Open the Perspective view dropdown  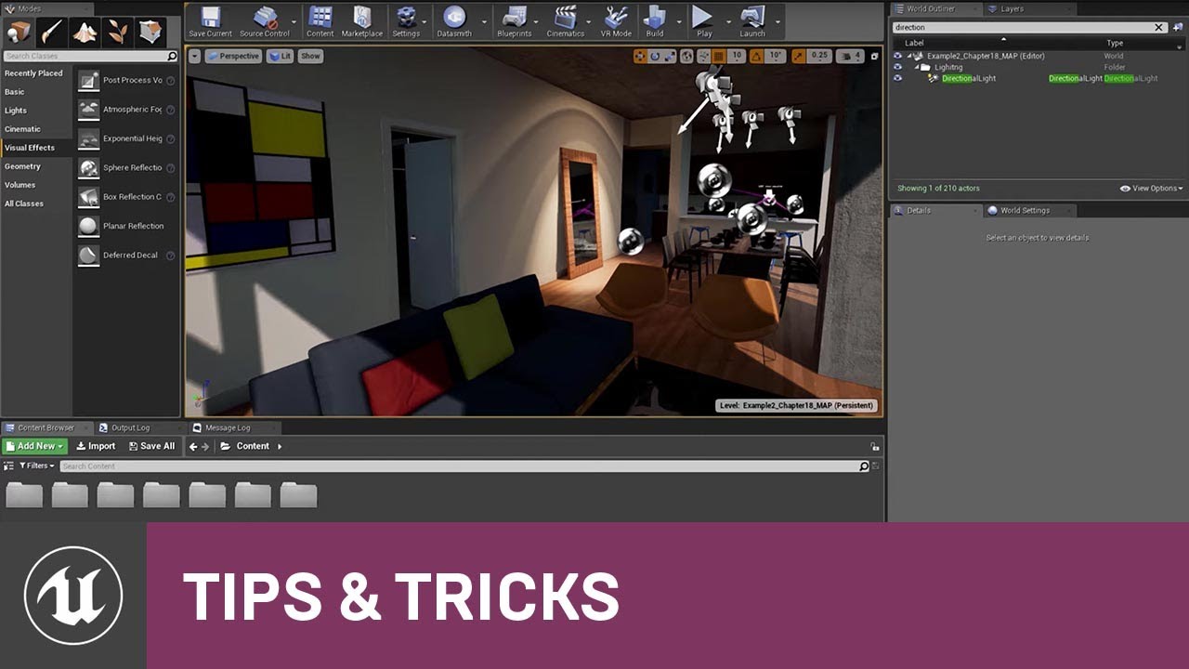click(233, 56)
